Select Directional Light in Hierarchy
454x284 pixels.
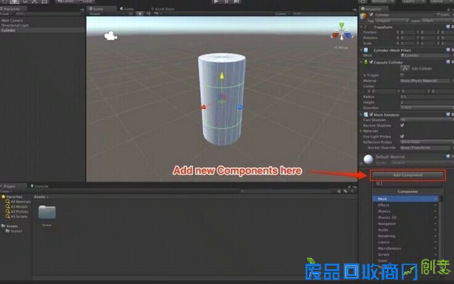pos(15,25)
